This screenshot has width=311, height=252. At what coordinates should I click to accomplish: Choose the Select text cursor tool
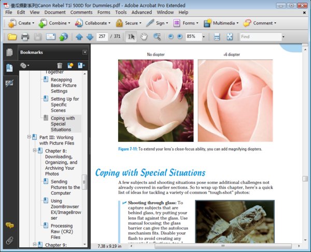(x=131, y=36)
